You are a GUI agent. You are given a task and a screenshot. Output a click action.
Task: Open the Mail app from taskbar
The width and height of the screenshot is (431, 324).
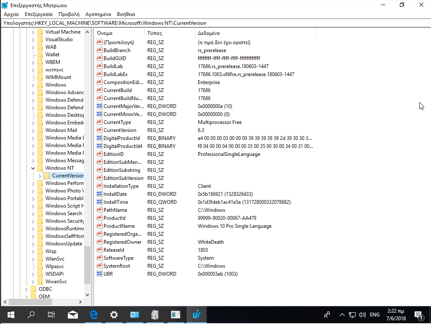[73, 315]
